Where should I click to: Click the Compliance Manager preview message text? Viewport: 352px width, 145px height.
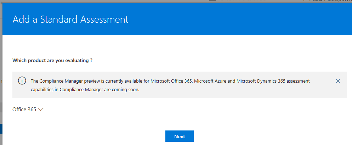170,85
